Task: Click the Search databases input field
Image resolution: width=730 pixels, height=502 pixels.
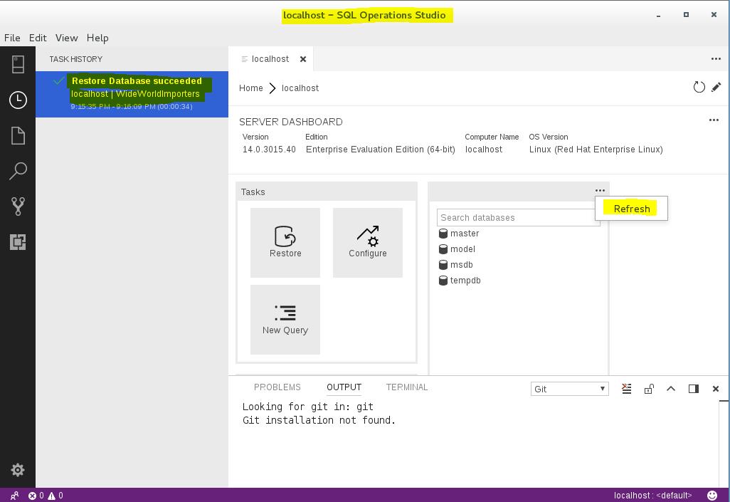Action: click(518, 218)
